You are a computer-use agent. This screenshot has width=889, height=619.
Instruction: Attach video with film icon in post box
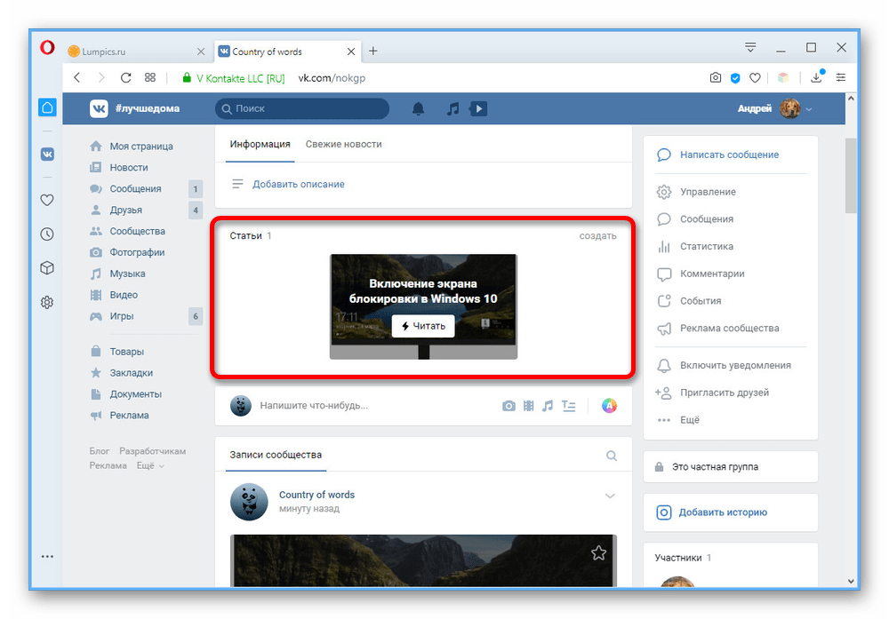pyautogui.click(x=528, y=406)
